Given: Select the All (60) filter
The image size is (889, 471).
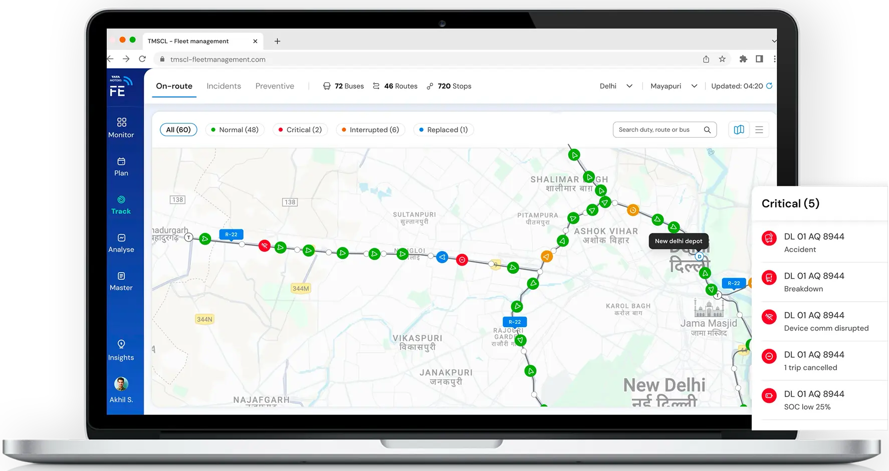Looking at the screenshot, I should click(178, 129).
